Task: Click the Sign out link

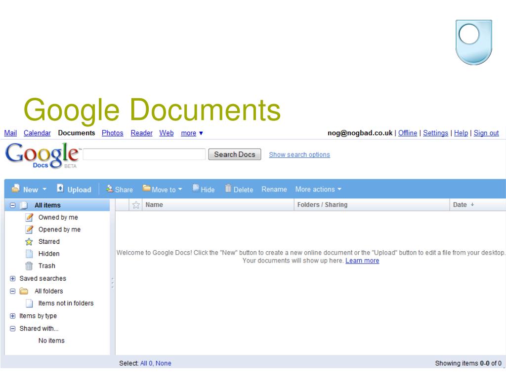Action: point(486,133)
